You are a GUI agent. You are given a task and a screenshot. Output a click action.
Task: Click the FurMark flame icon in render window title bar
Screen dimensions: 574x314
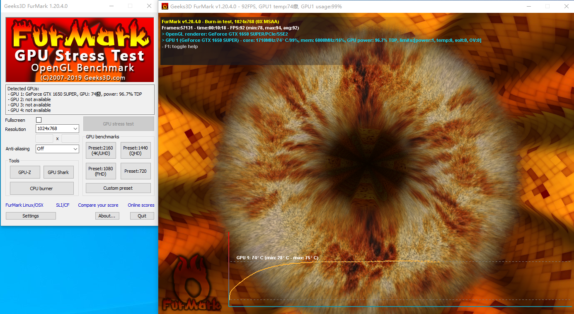coord(165,6)
